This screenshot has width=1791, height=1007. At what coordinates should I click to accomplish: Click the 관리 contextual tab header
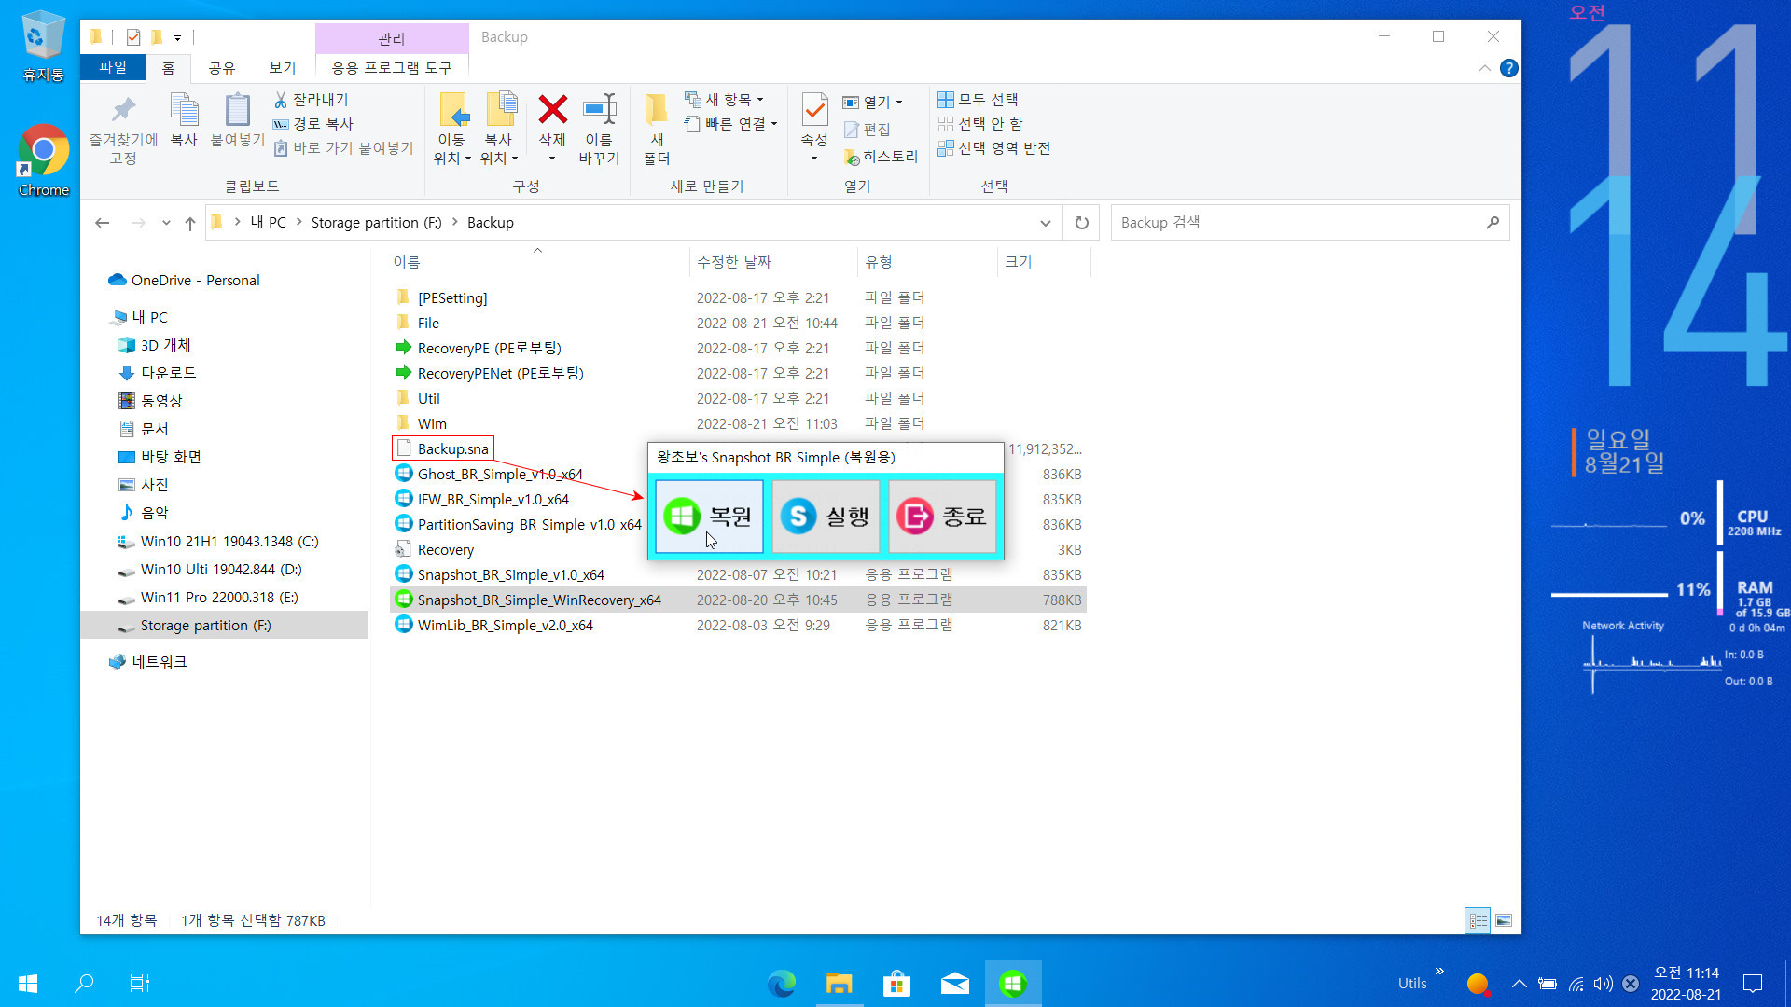[x=392, y=38]
